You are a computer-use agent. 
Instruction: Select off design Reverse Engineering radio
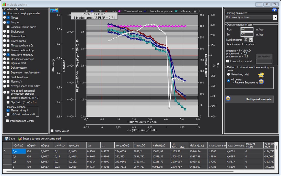[228, 81]
